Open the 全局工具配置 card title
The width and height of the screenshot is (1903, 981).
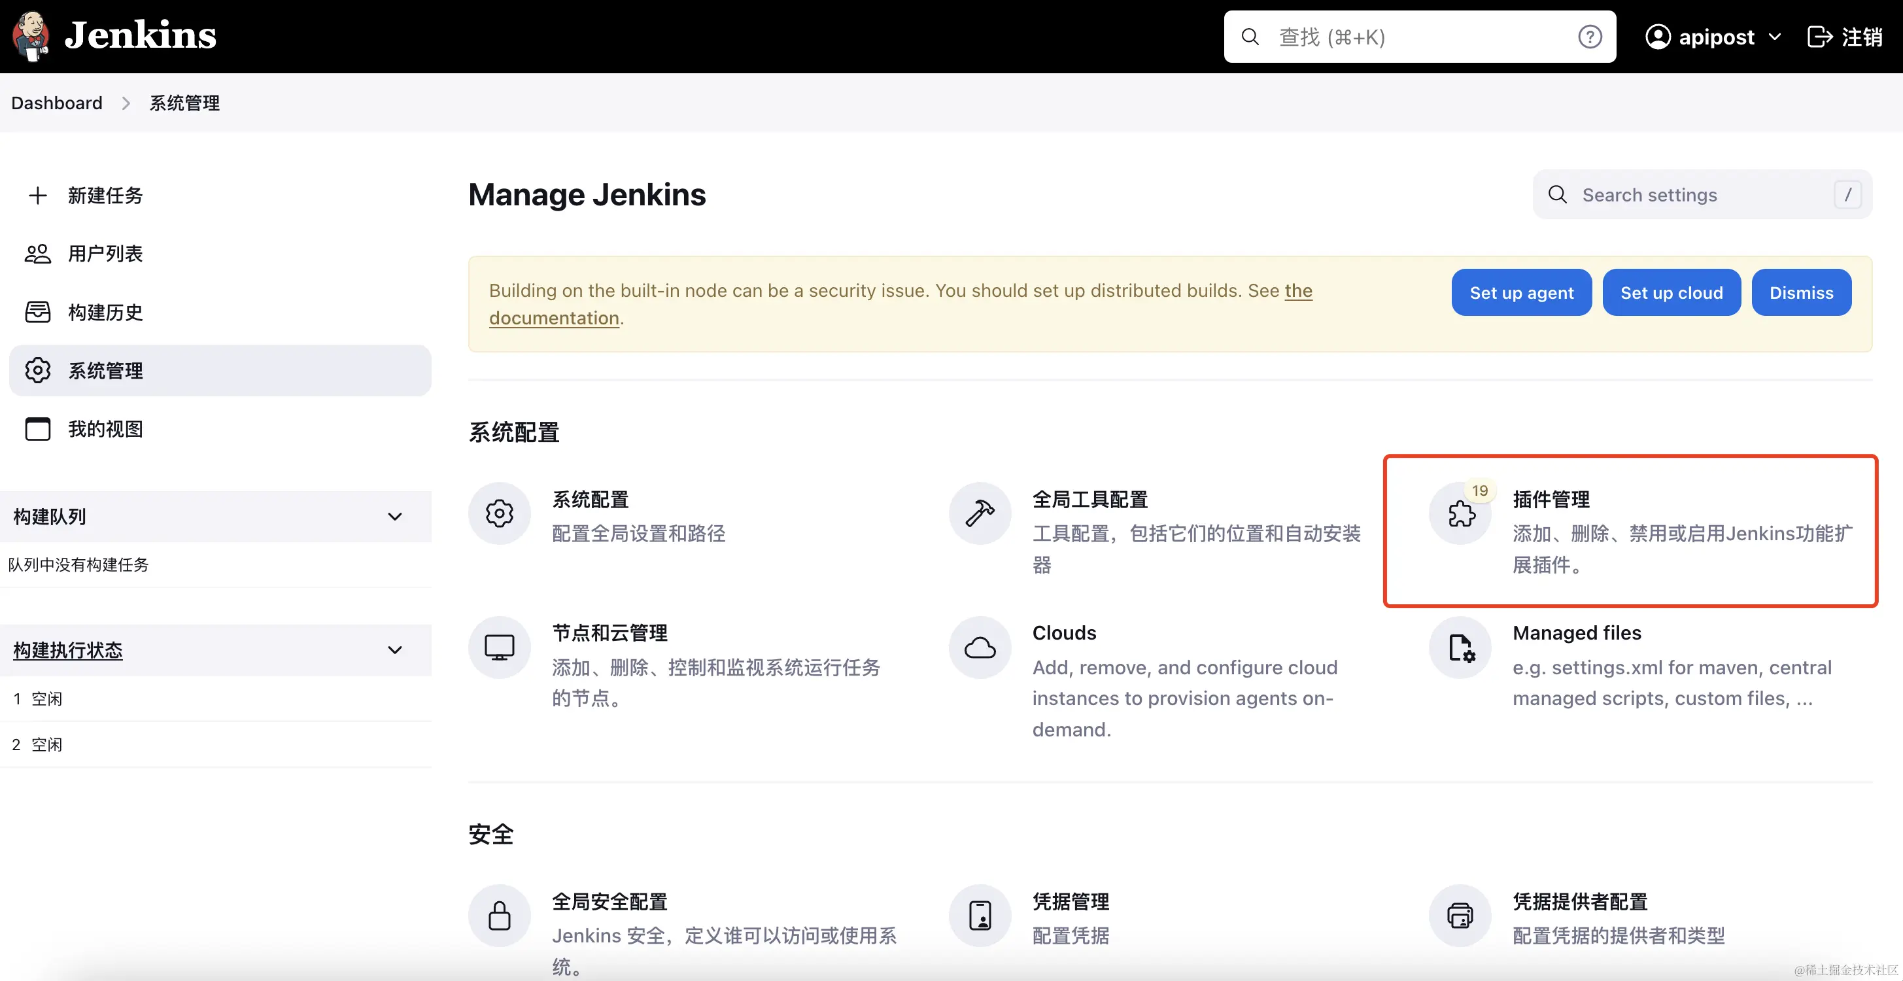click(1089, 500)
